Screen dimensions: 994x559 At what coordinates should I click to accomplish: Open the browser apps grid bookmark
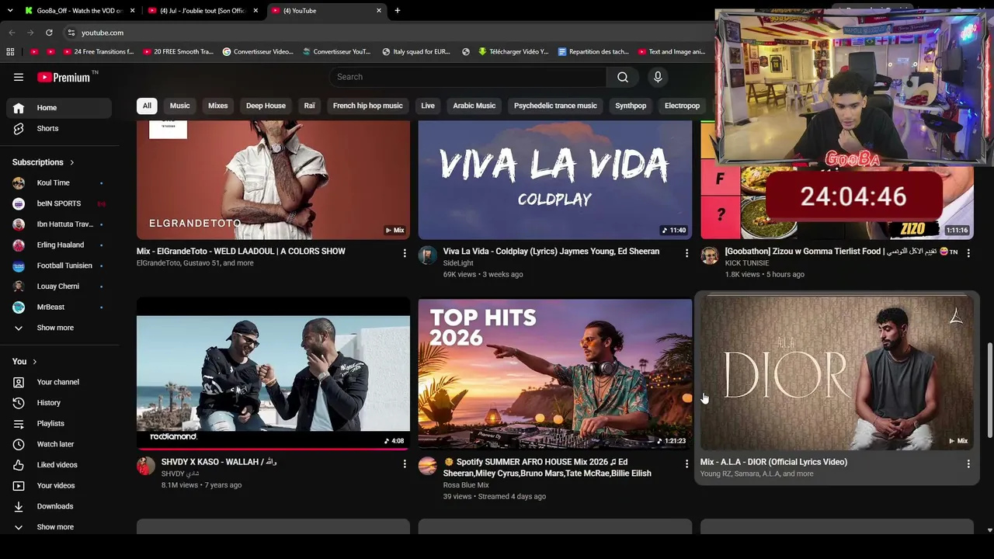point(10,52)
